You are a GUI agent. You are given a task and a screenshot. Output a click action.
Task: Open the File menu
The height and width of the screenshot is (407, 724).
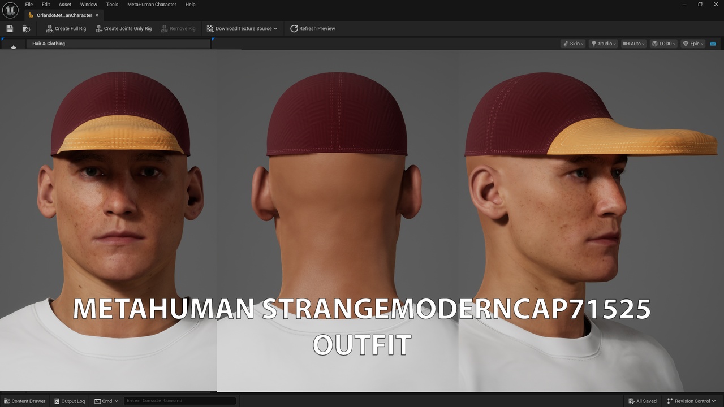click(29, 4)
